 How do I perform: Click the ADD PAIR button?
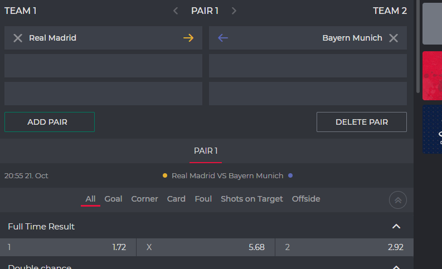pos(50,122)
